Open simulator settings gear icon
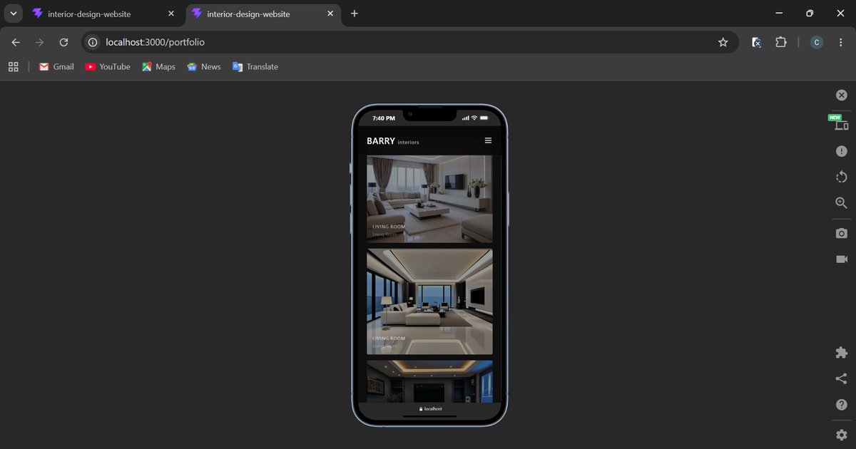 [842, 435]
